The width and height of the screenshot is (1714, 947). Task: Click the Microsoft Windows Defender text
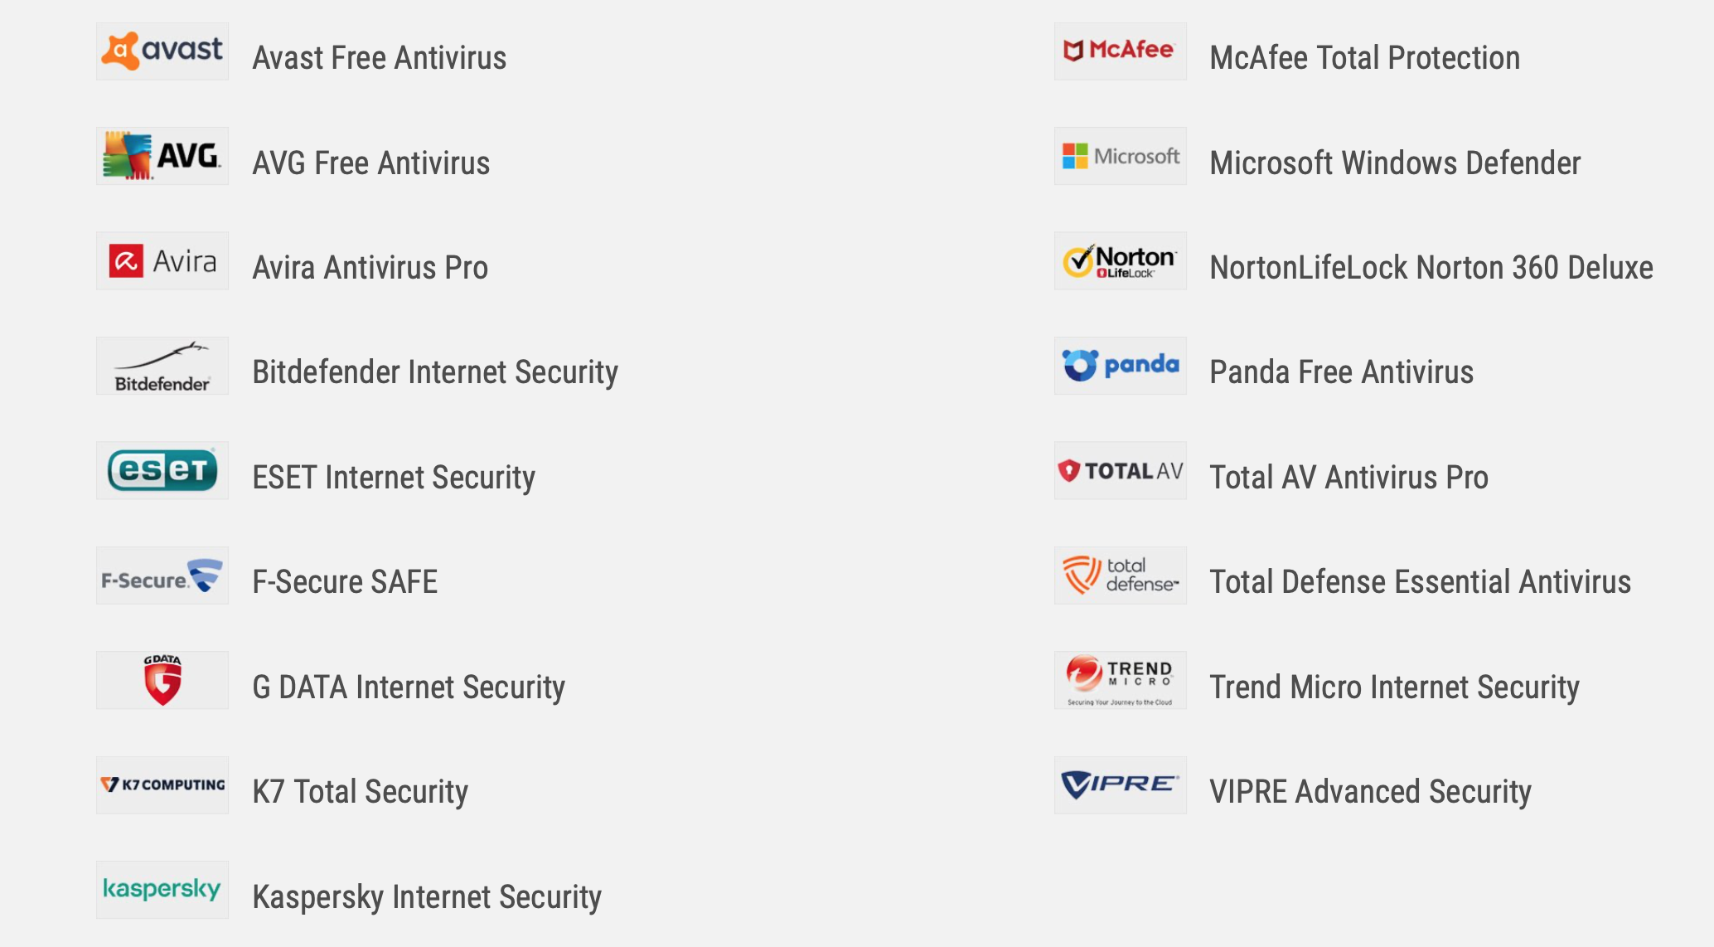tap(1395, 163)
